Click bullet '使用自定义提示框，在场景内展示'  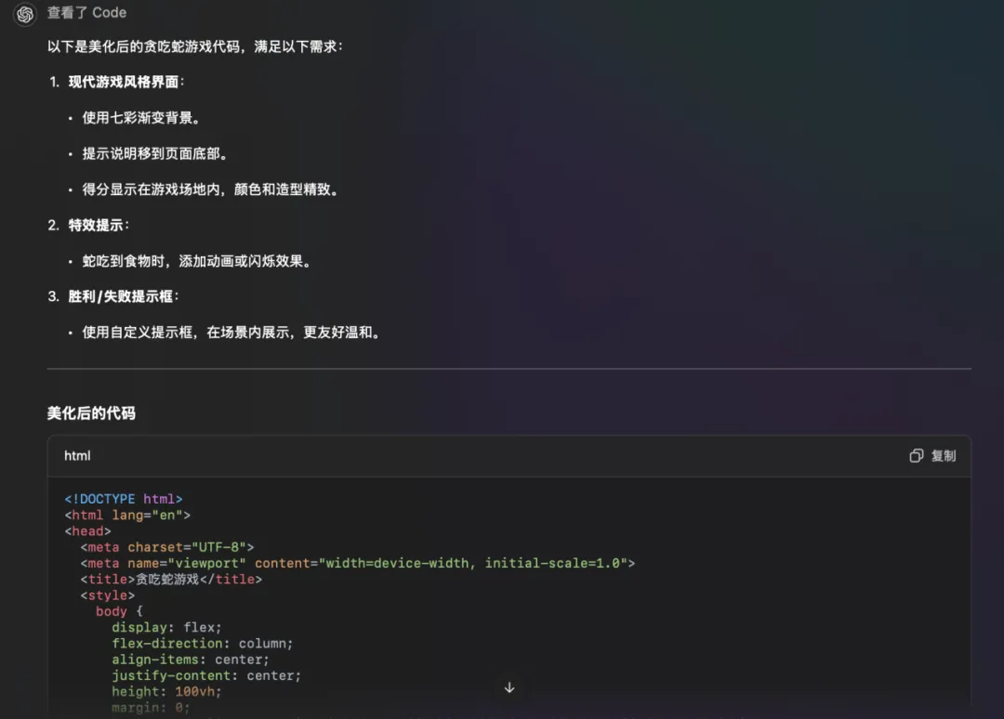[185, 332]
